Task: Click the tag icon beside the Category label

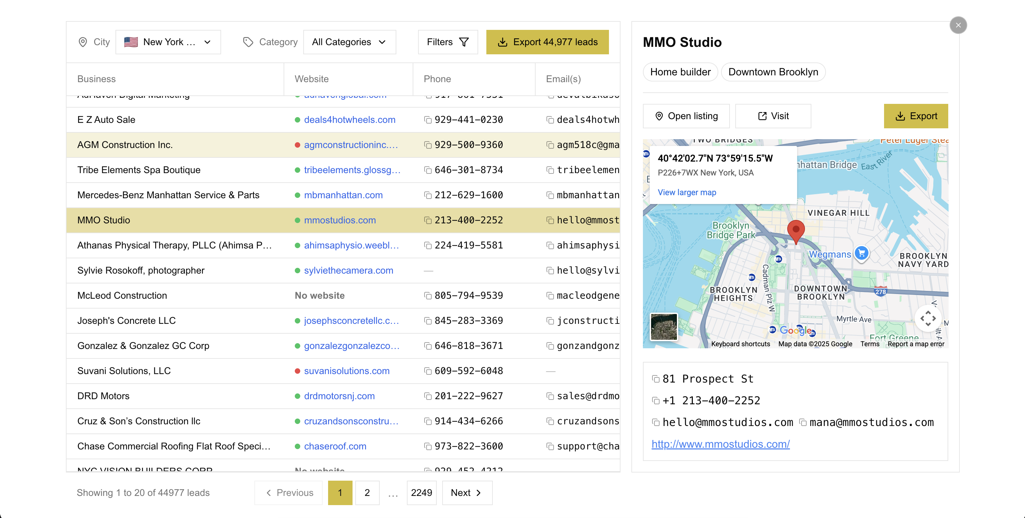Action: tap(248, 42)
